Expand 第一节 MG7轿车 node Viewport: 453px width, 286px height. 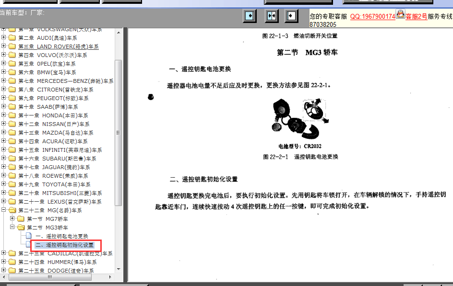pyautogui.click(x=12, y=218)
